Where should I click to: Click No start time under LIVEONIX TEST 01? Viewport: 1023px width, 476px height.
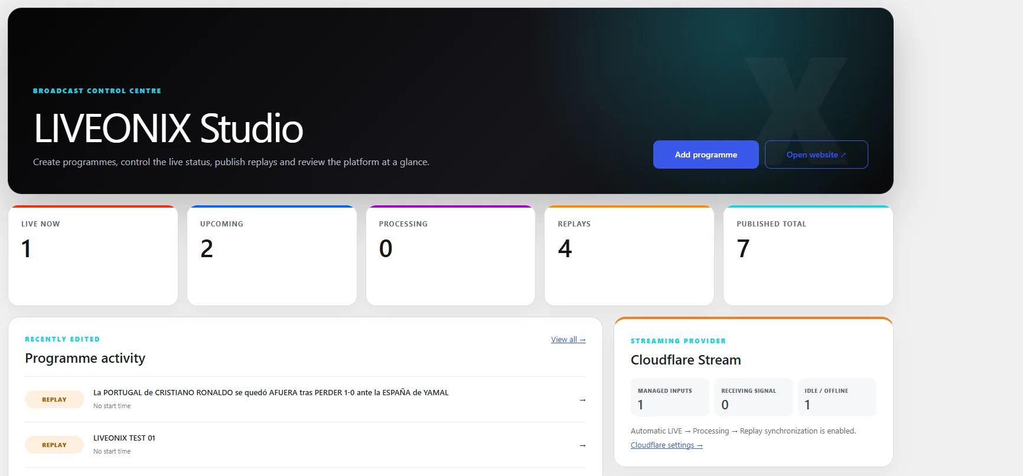click(x=112, y=451)
